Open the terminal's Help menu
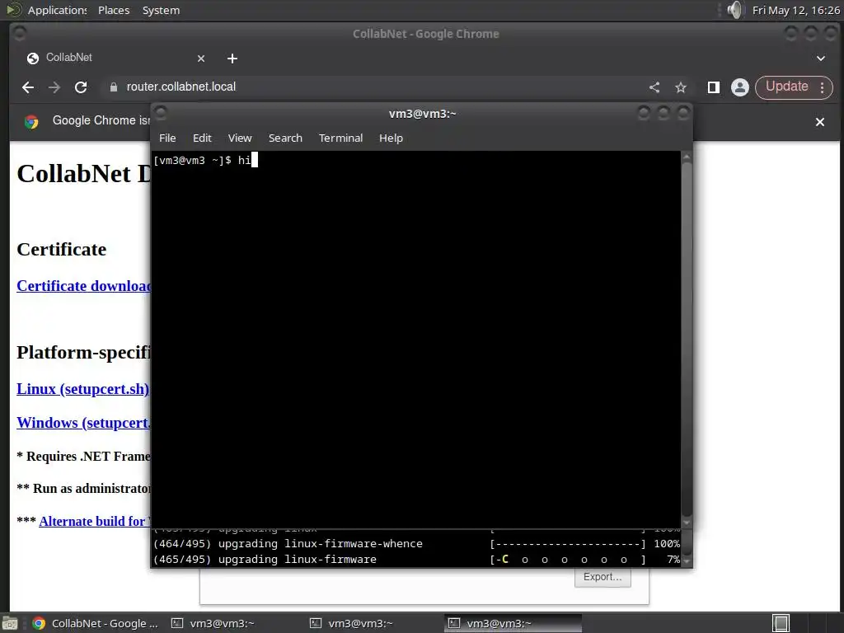The height and width of the screenshot is (633, 844). (391, 138)
